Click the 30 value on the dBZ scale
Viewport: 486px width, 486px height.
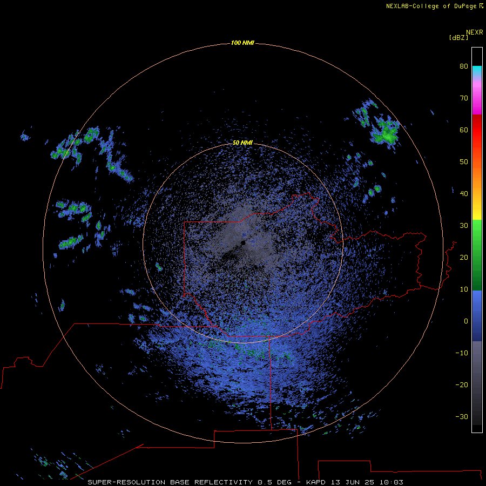[x=464, y=226]
